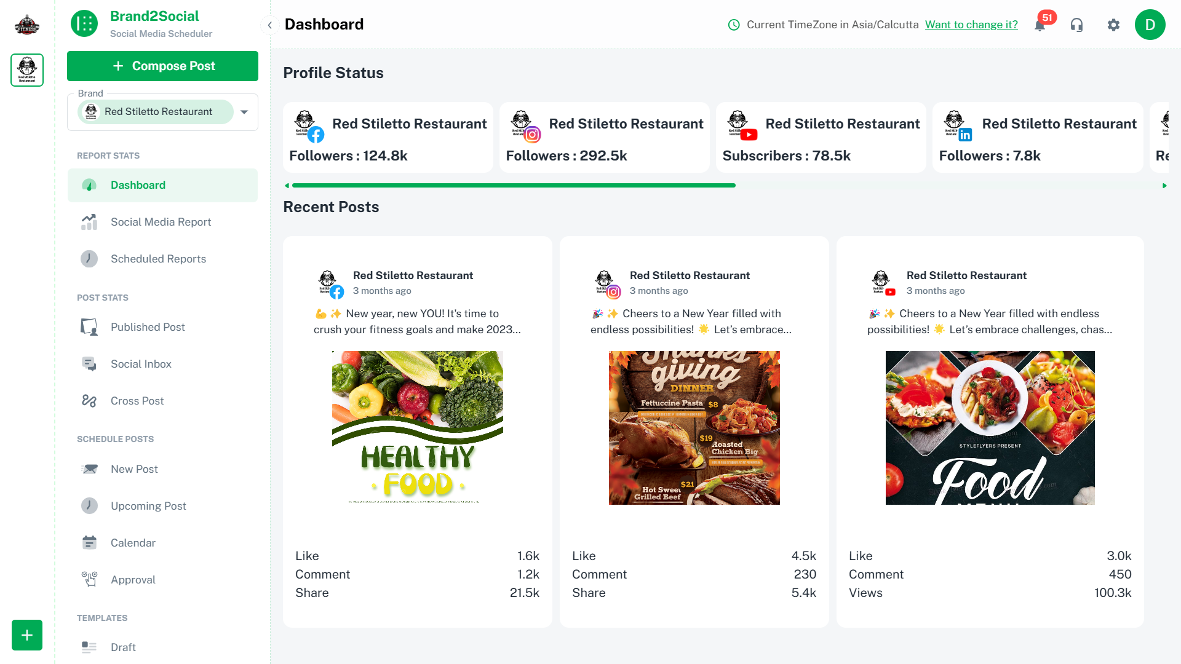1181x664 pixels.
Task: Open Social Media Report menu item
Action: point(161,222)
